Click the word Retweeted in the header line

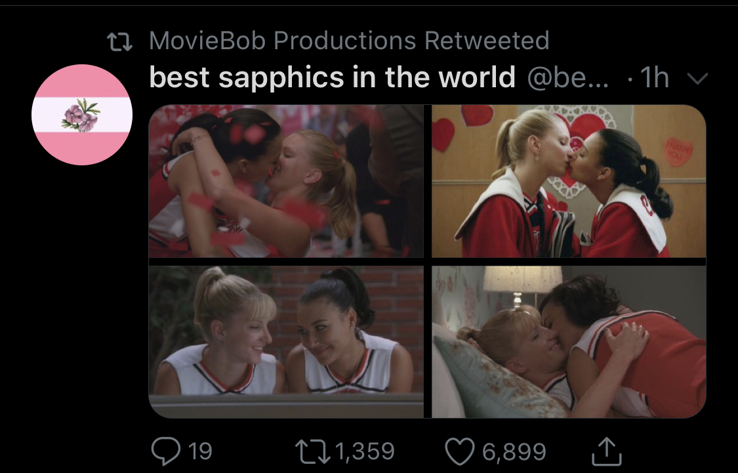coord(487,41)
